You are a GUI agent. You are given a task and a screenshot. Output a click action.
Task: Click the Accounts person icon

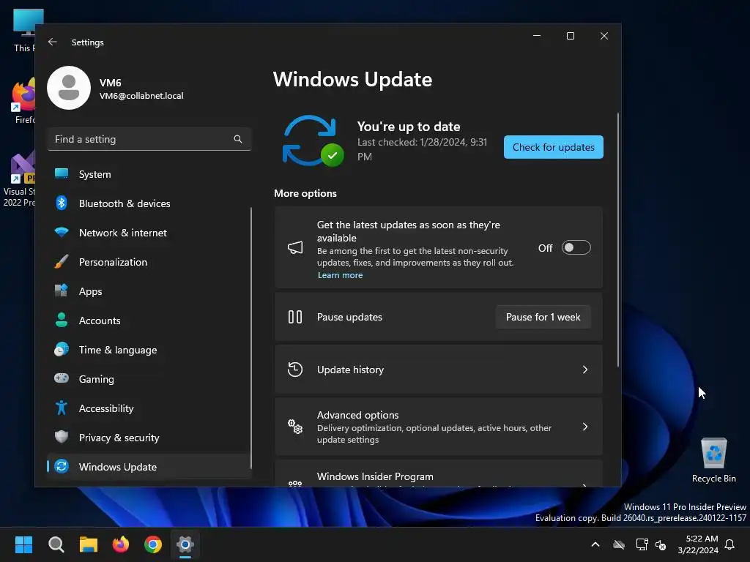pyautogui.click(x=62, y=320)
